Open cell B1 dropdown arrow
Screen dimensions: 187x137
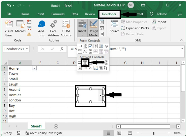34,68
